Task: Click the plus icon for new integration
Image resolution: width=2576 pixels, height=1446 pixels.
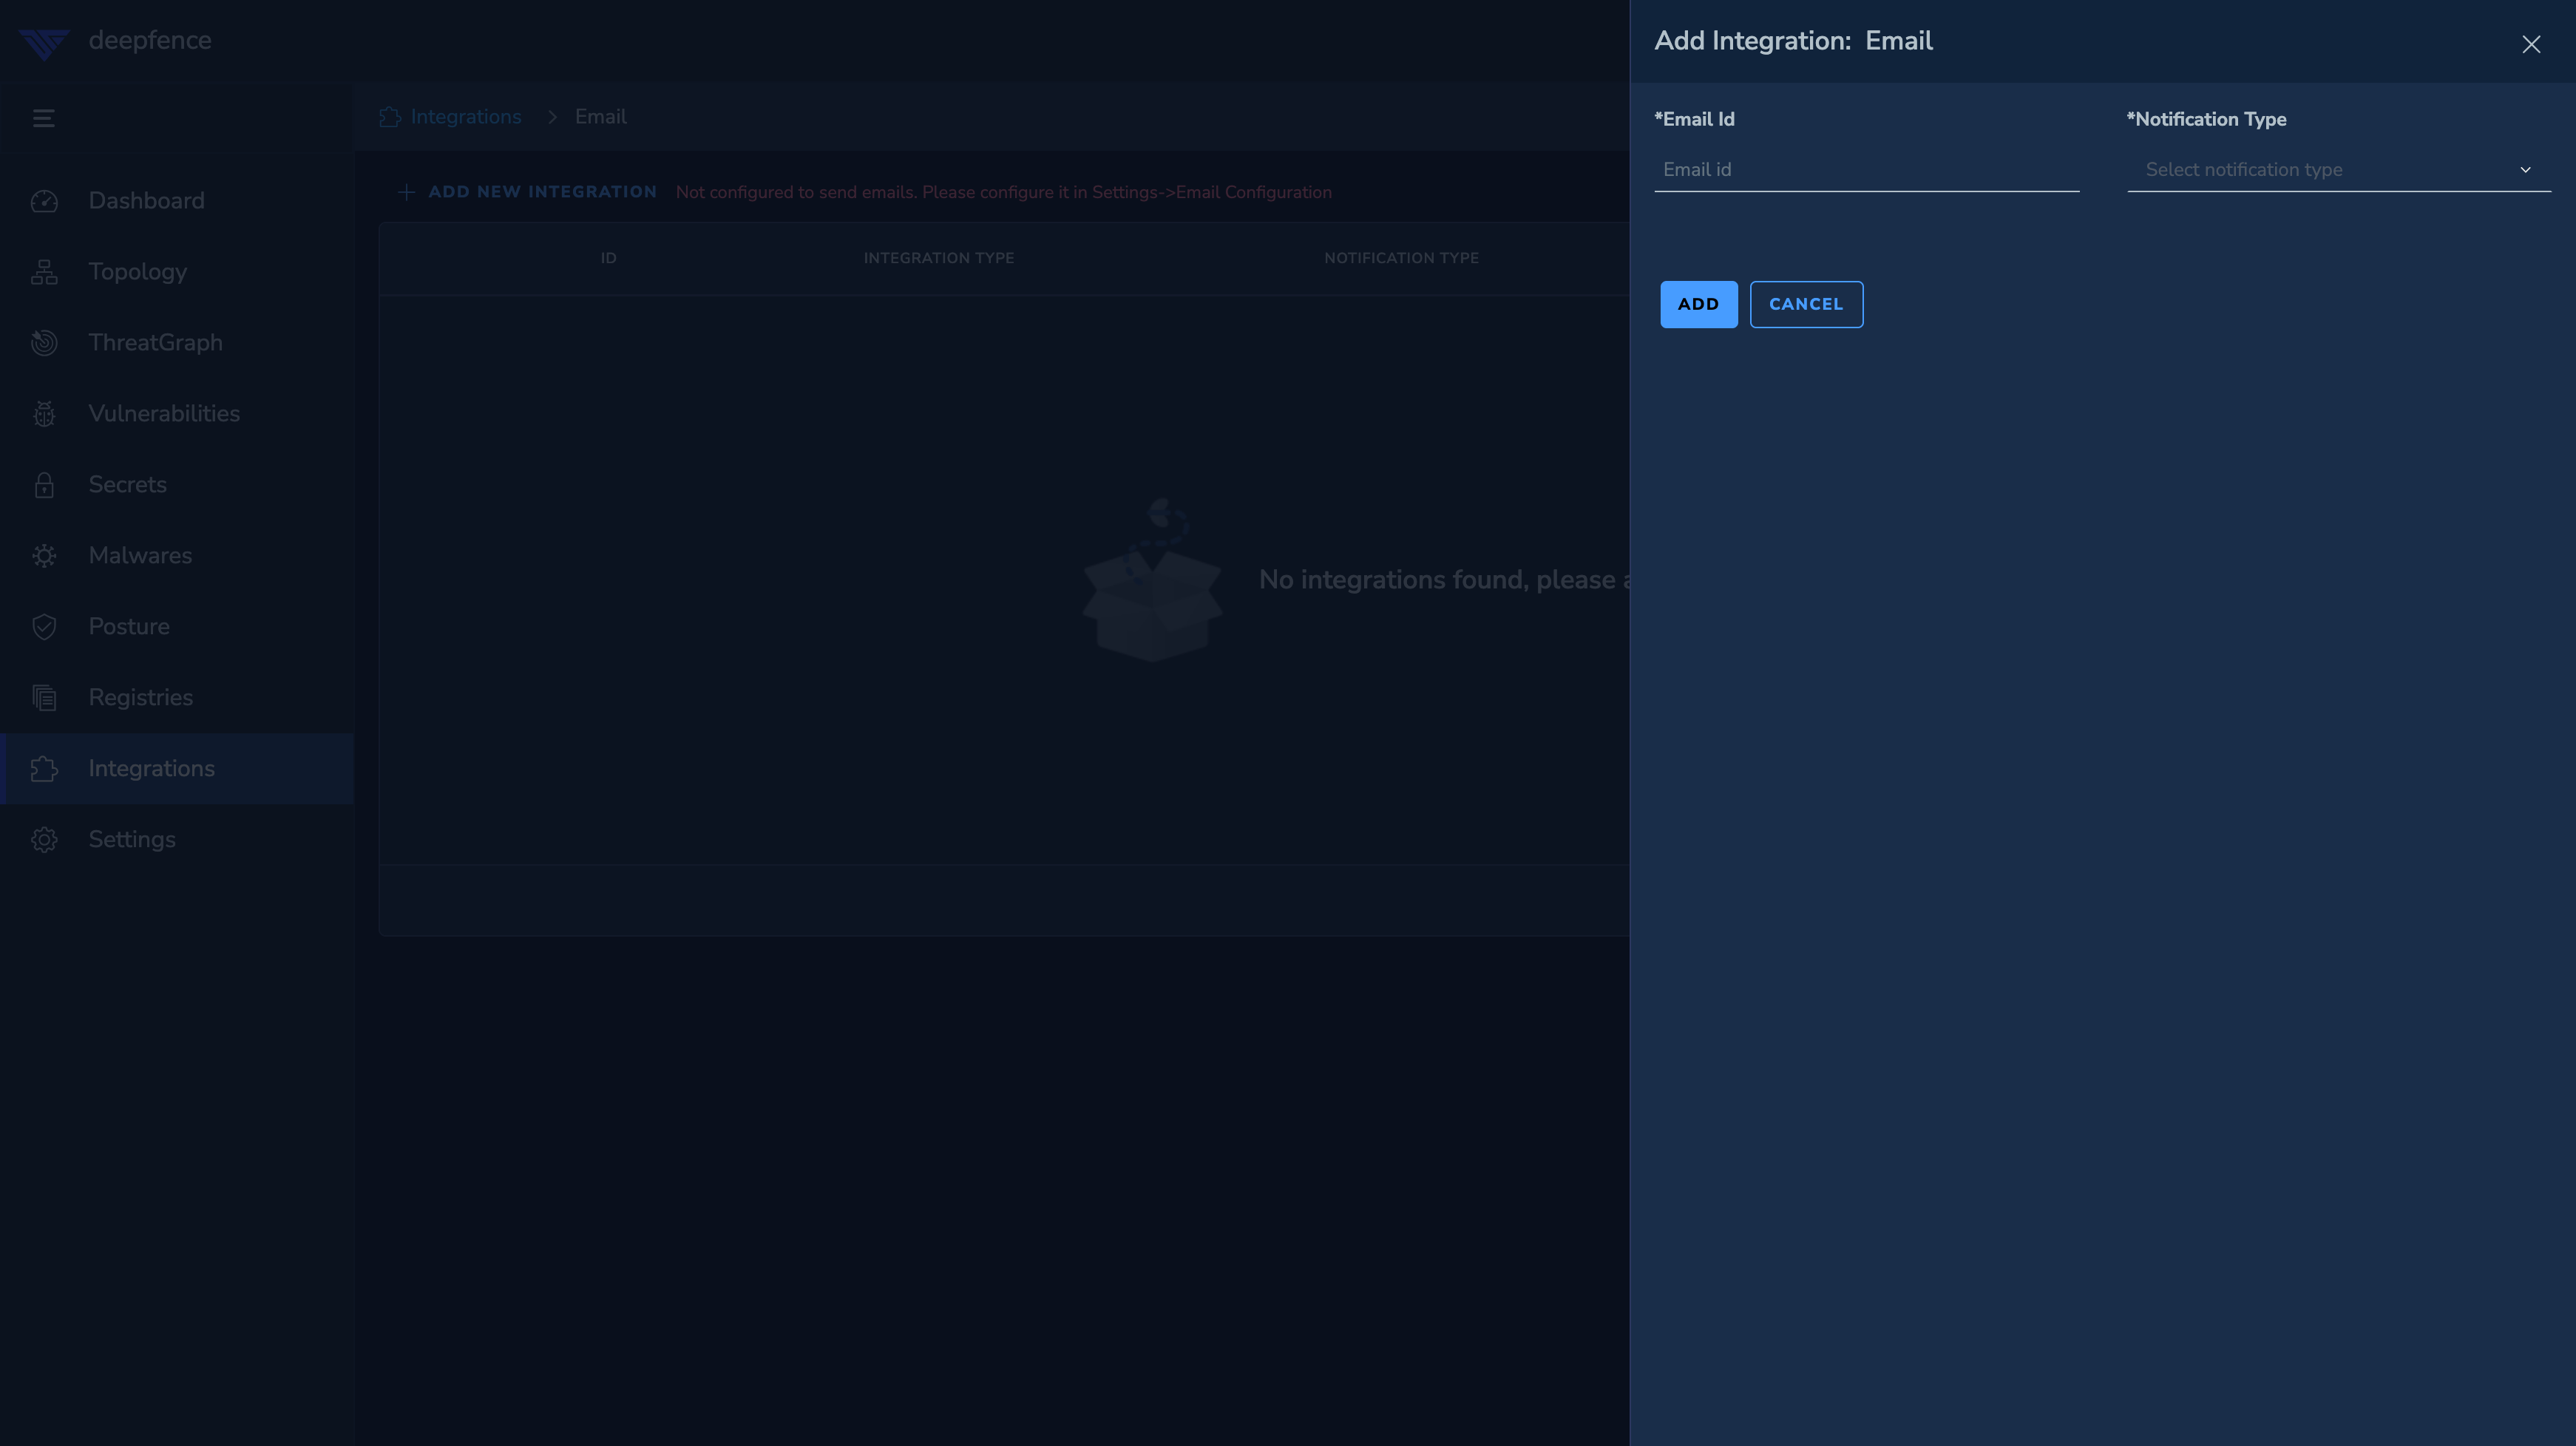Action: coord(406,192)
